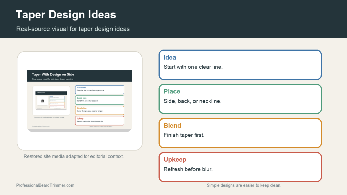Click the Taper Design Ideas title
The height and width of the screenshot is (195, 347).
[66, 15]
